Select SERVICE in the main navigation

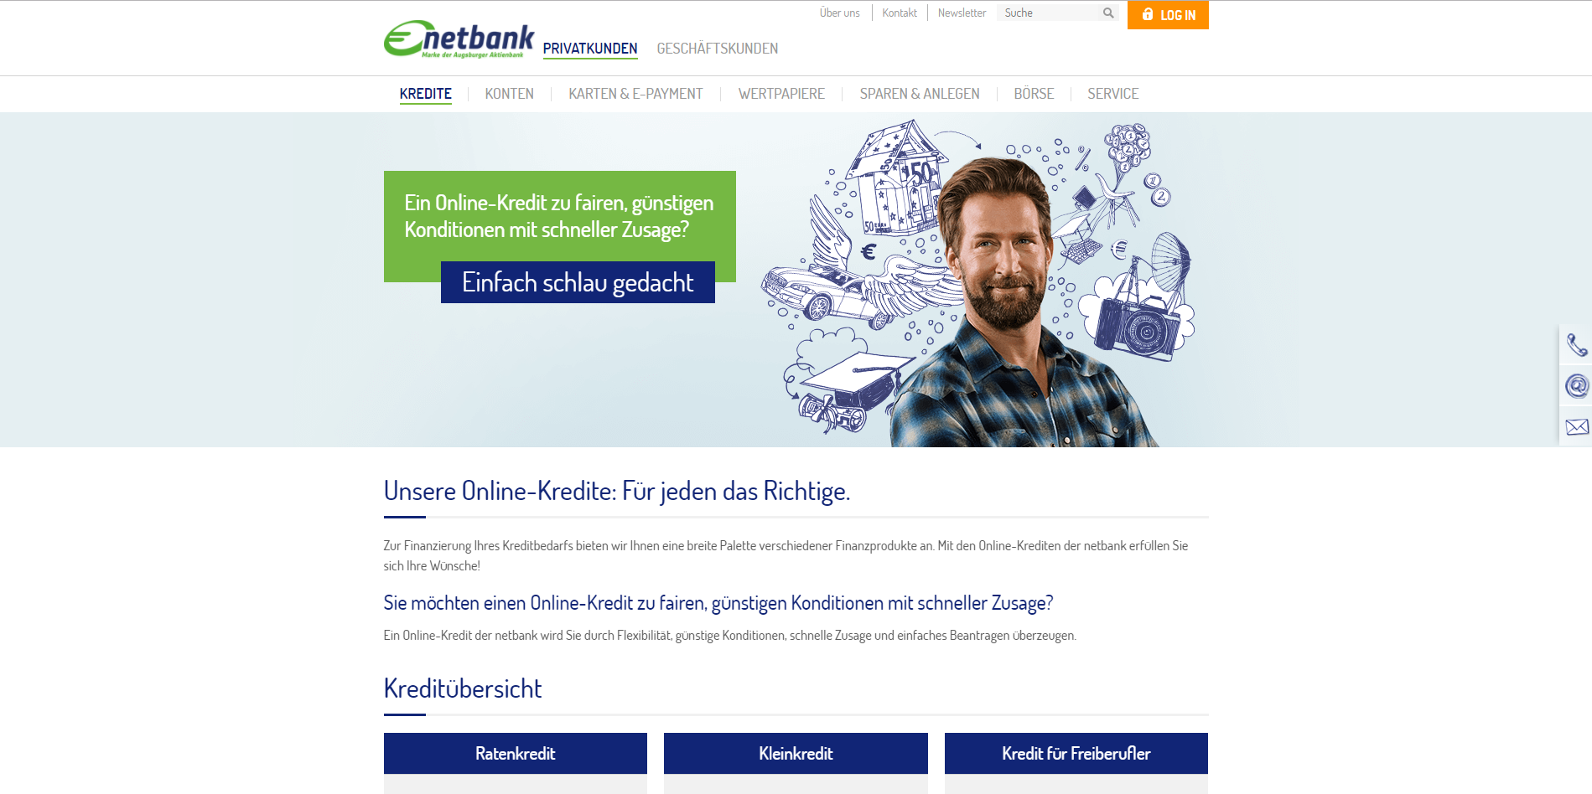tap(1113, 94)
